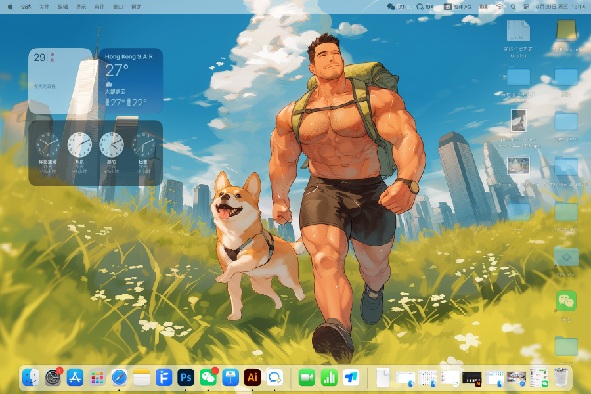
Task: Open the 文件 menu in menu bar
Action: (x=44, y=6)
